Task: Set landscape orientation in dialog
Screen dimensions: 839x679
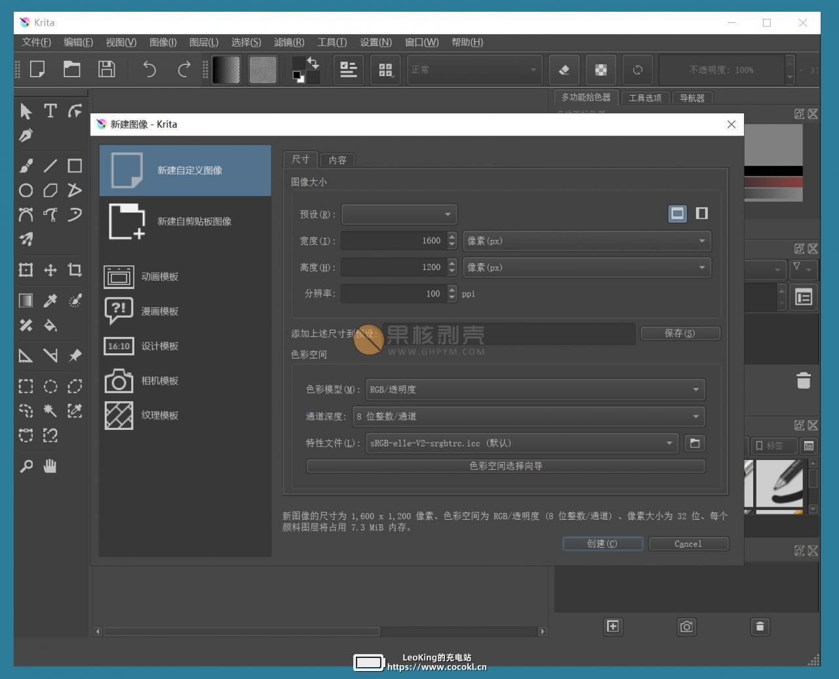Action: click(x=677, y=214)
